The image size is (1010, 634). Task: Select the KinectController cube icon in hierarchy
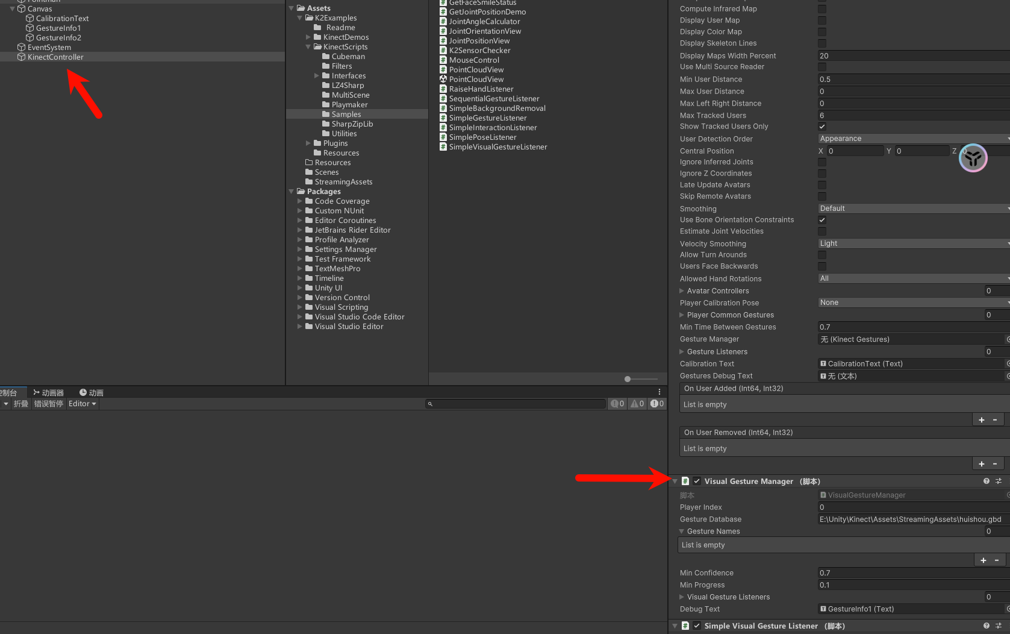coord(21,57)
